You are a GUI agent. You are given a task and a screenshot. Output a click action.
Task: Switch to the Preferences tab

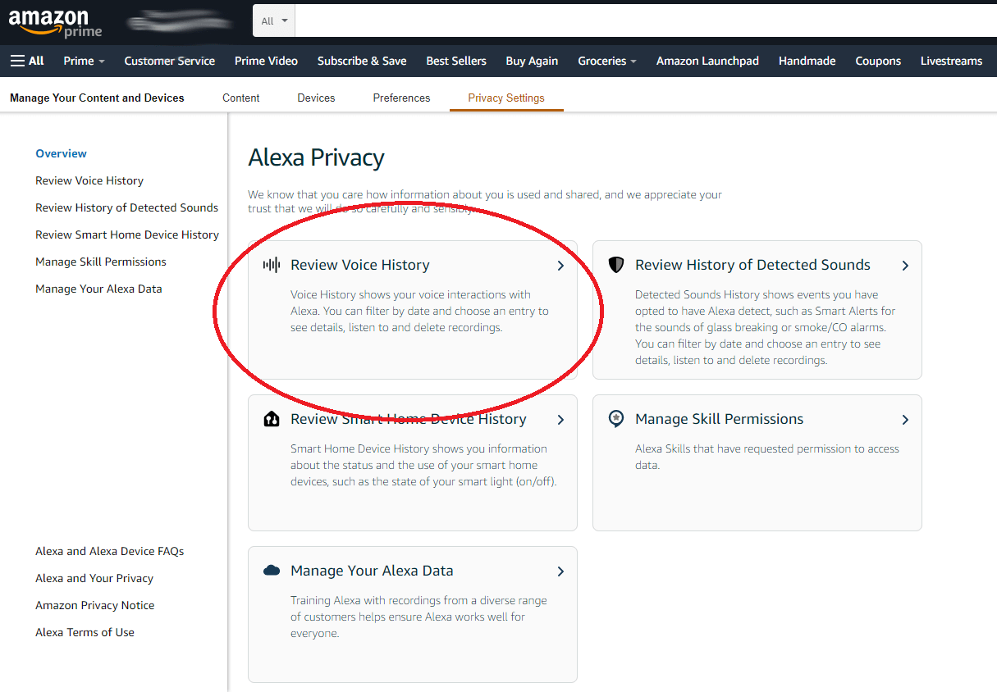[401, 98]
